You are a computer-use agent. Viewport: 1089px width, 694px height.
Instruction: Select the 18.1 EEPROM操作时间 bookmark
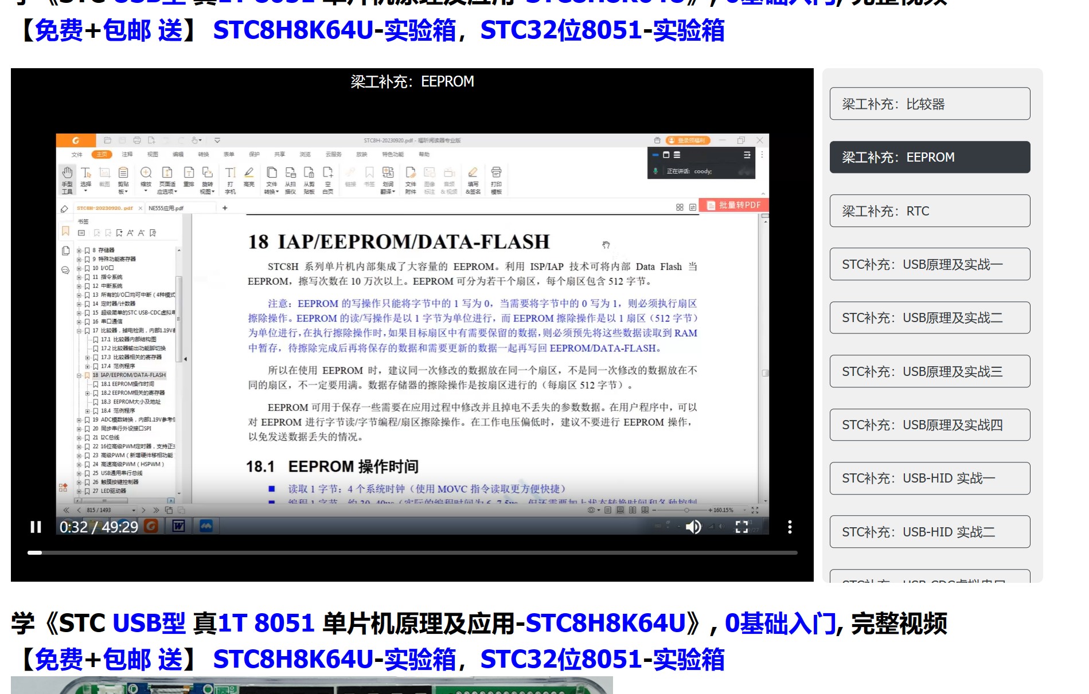click(127, 384)
